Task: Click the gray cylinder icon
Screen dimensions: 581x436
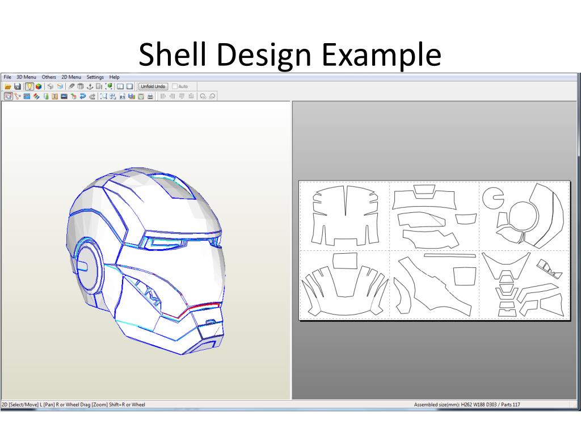Action: pos(81,86)
